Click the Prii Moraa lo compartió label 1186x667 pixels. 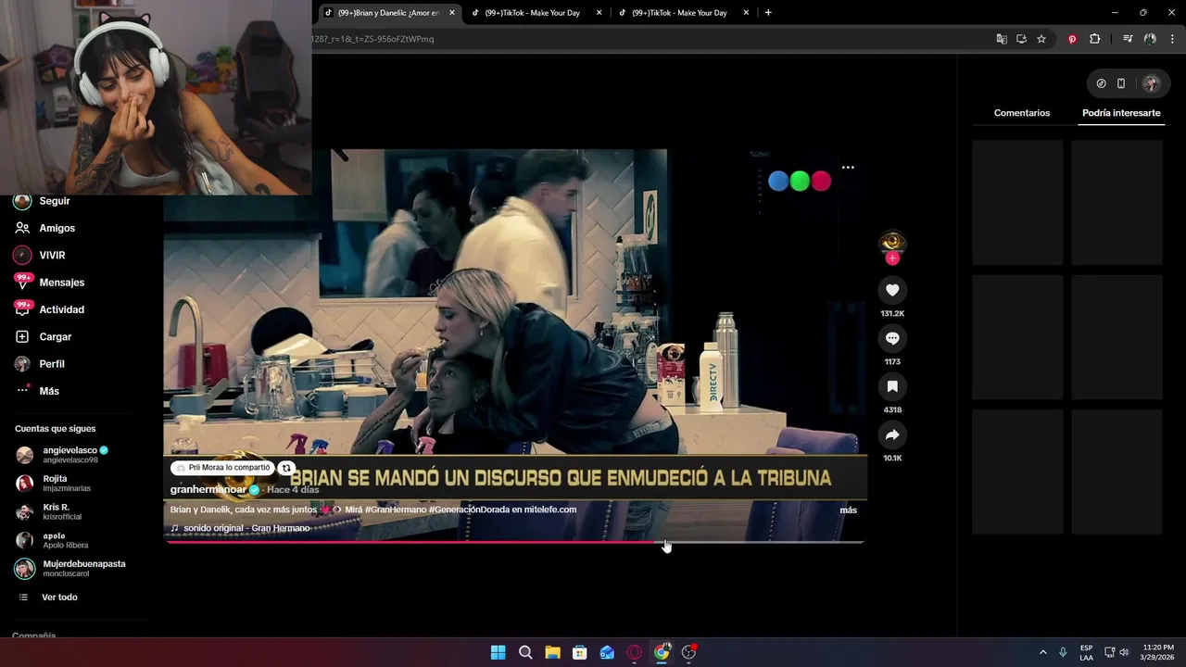222,468
